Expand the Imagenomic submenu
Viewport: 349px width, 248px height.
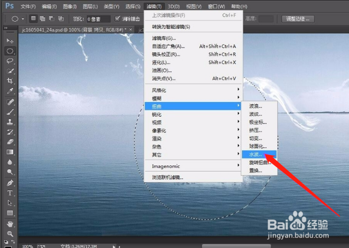click(193, 166)
